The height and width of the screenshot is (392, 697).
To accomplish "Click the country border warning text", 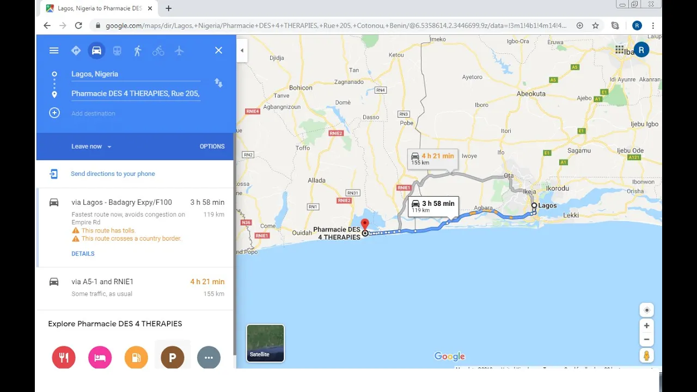I will 131,238.
